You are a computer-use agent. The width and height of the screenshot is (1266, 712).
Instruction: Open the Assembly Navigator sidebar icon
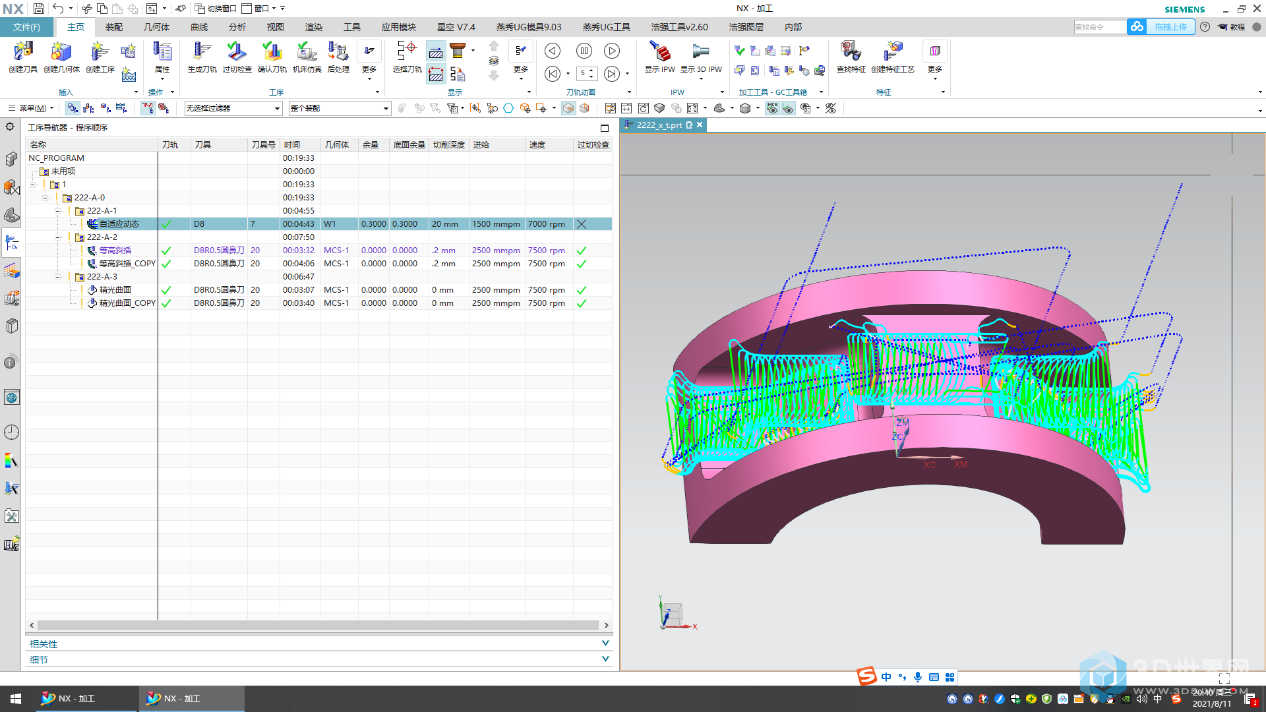pyautogui.click(x=11, y=160)
